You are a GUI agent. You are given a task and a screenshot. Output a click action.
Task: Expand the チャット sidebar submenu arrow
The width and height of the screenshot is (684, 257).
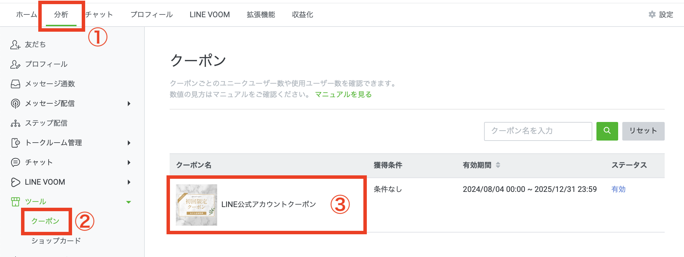click(x=129, y=163)
